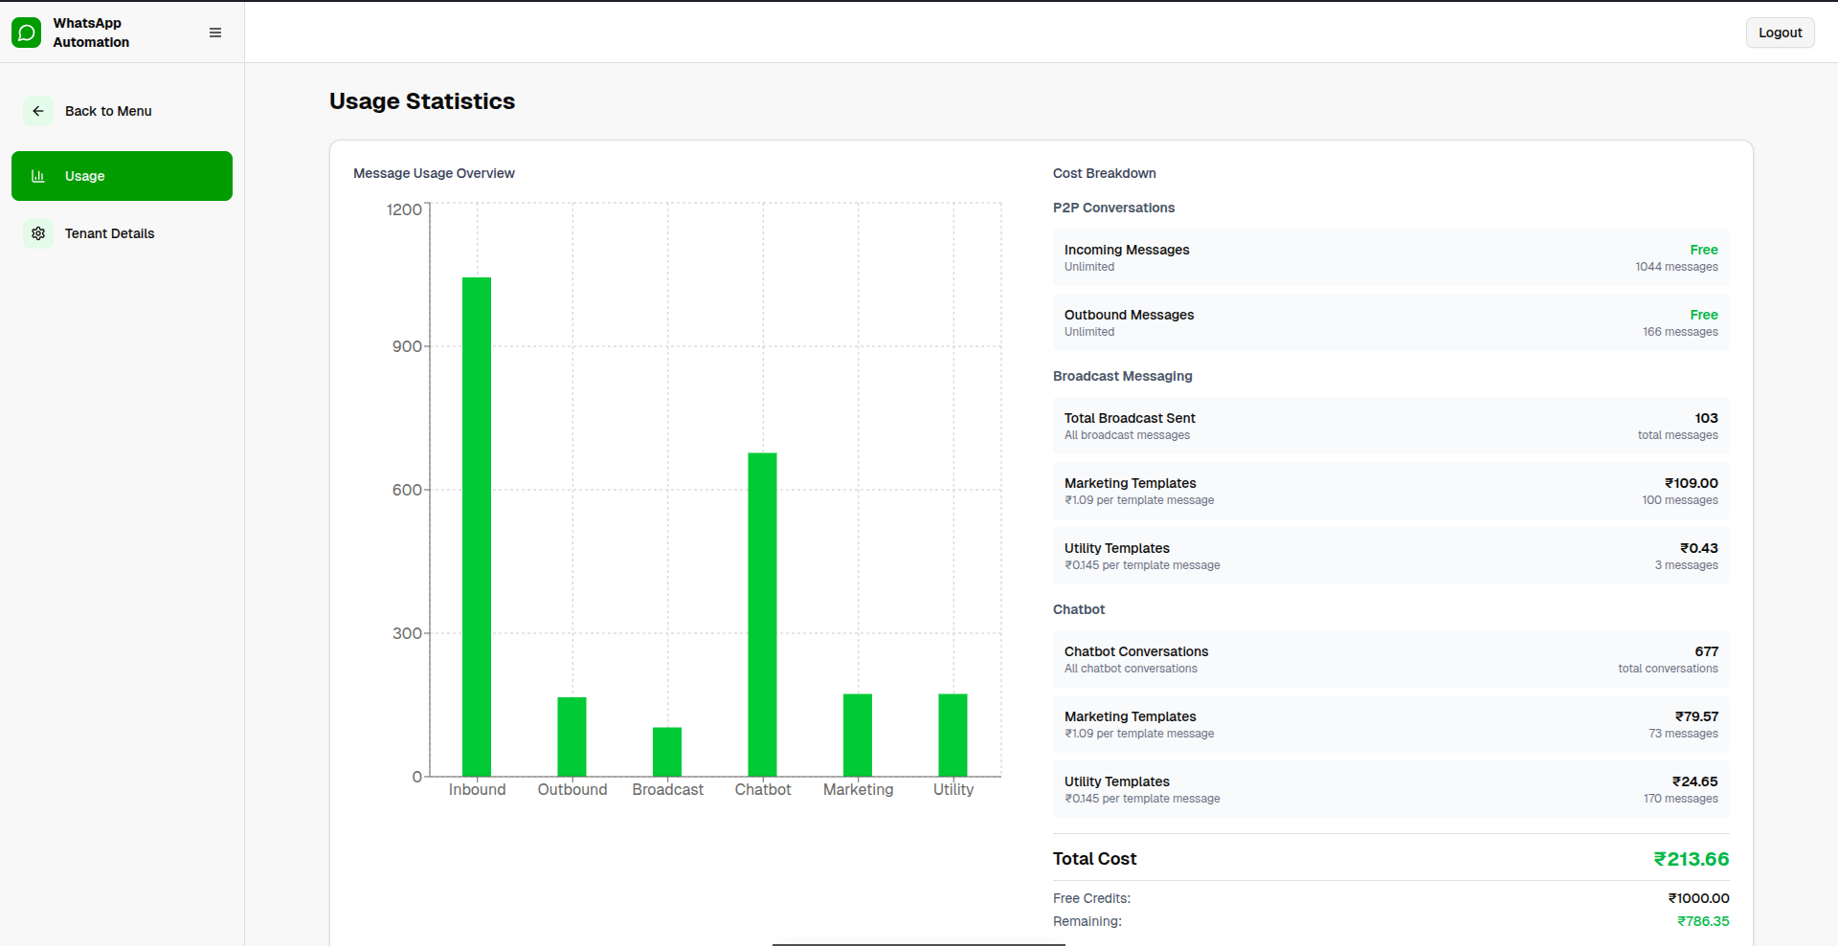Click the Broadcast bar in chart
The height and width of the screenshot is (946, 1838).
pyautogui.click(x=667, y=752)
